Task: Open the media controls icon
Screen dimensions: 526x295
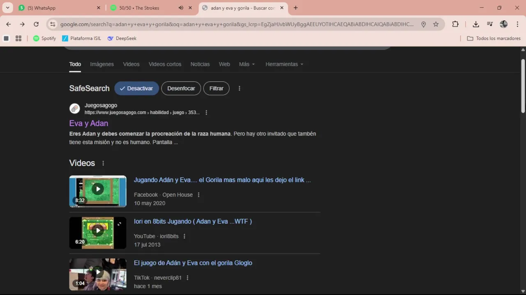Action: coord(490,24)
